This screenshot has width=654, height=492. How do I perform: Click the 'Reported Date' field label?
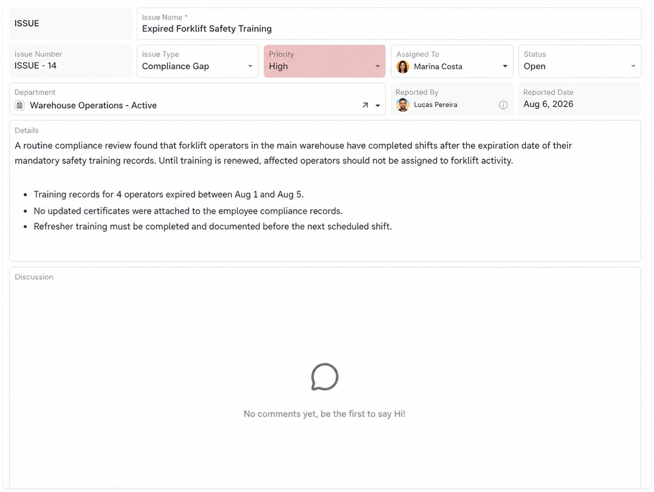point(548,92)
